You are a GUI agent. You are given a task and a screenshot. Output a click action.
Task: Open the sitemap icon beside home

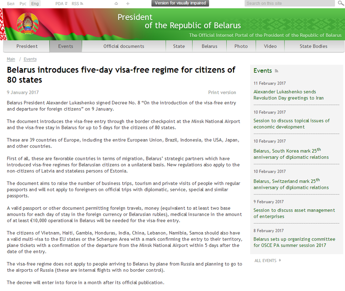[x=128, y=4]
